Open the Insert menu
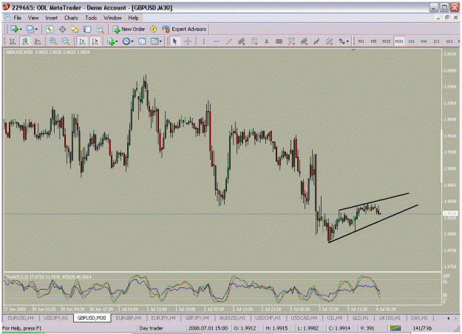 coord(52,18)
